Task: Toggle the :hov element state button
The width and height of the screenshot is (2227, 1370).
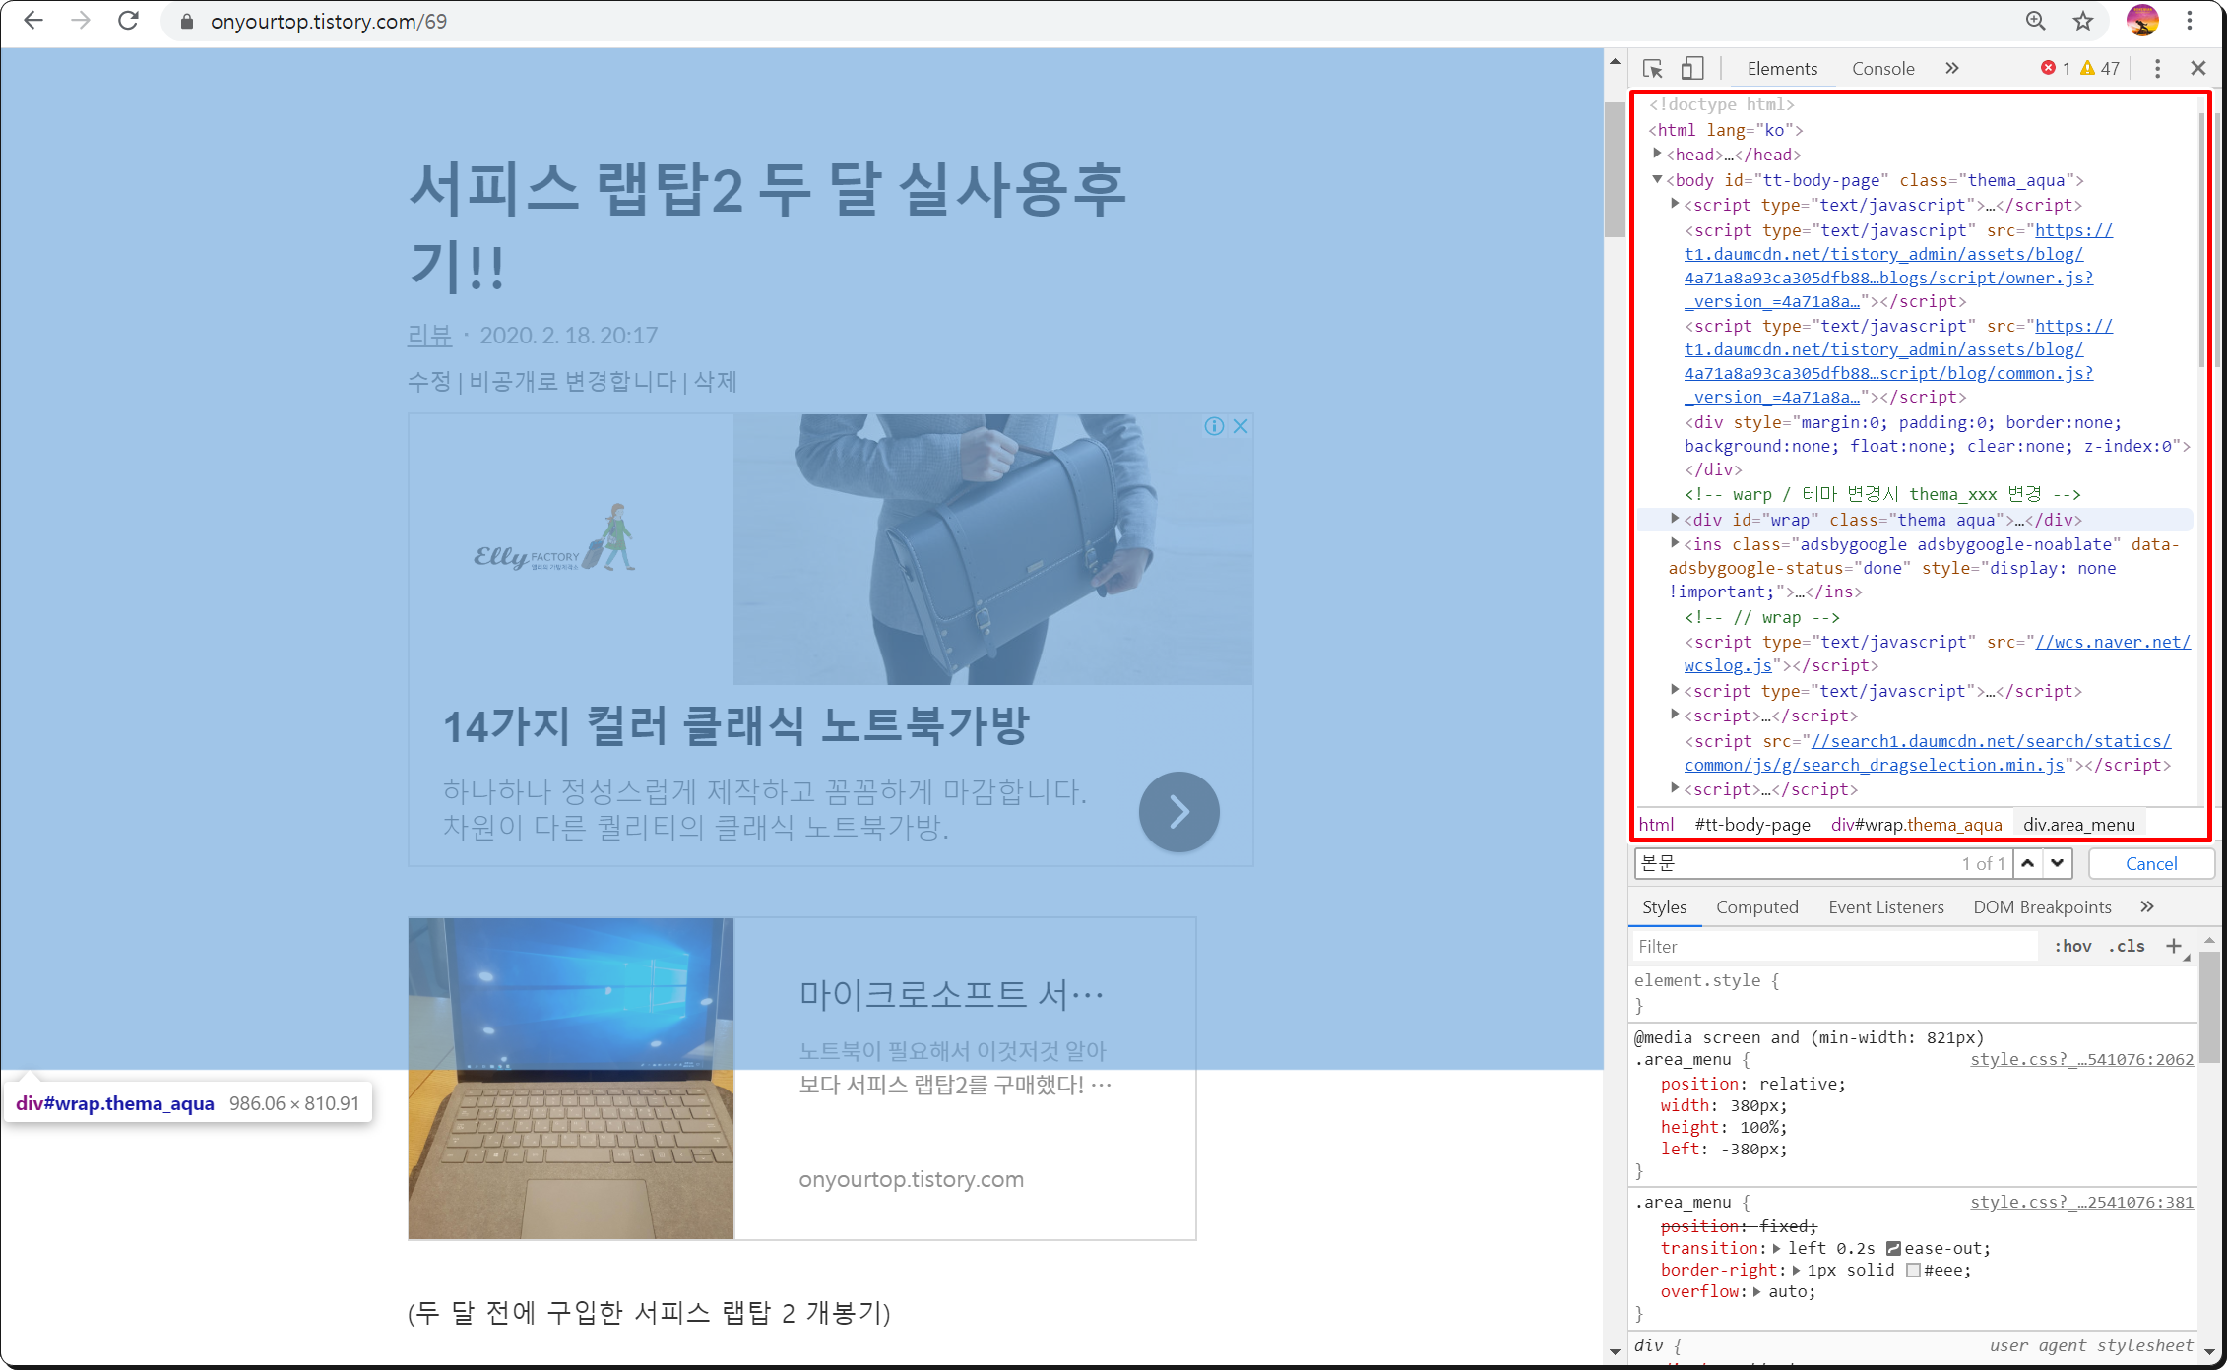Action: (x=2072, y=946)
